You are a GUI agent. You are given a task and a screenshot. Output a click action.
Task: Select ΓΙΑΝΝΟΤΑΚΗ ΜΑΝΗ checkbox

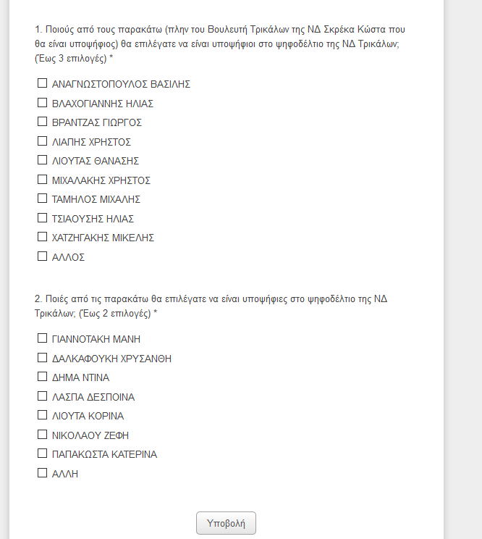(42, 339)
